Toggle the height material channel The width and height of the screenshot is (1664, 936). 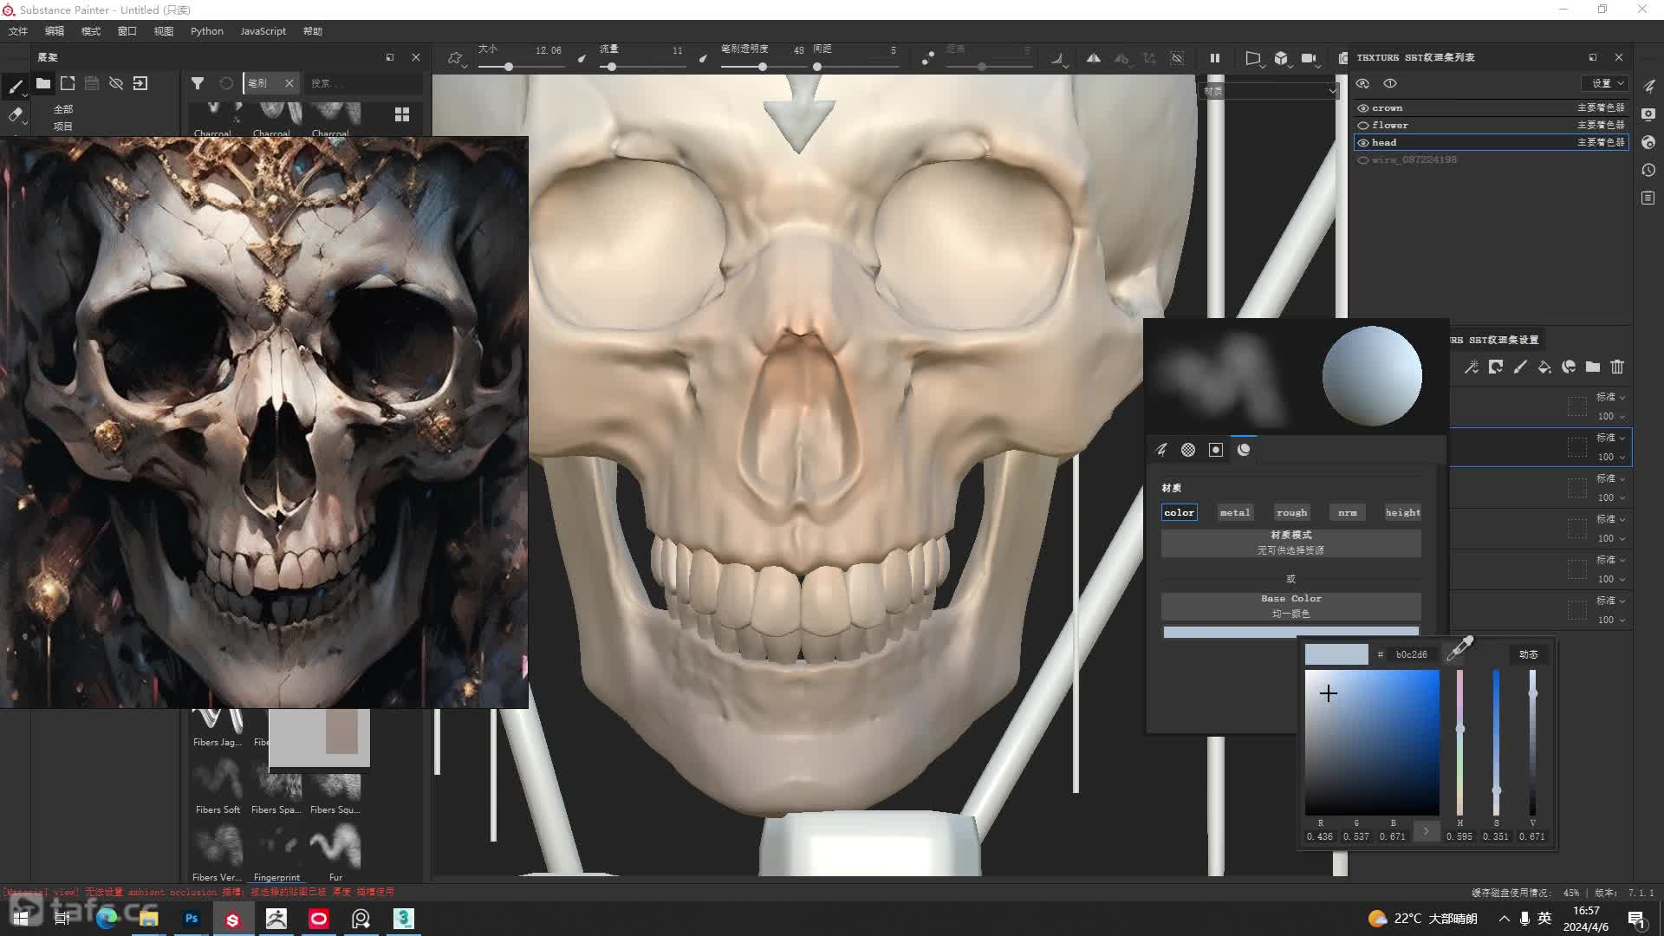coord(1403,512)
